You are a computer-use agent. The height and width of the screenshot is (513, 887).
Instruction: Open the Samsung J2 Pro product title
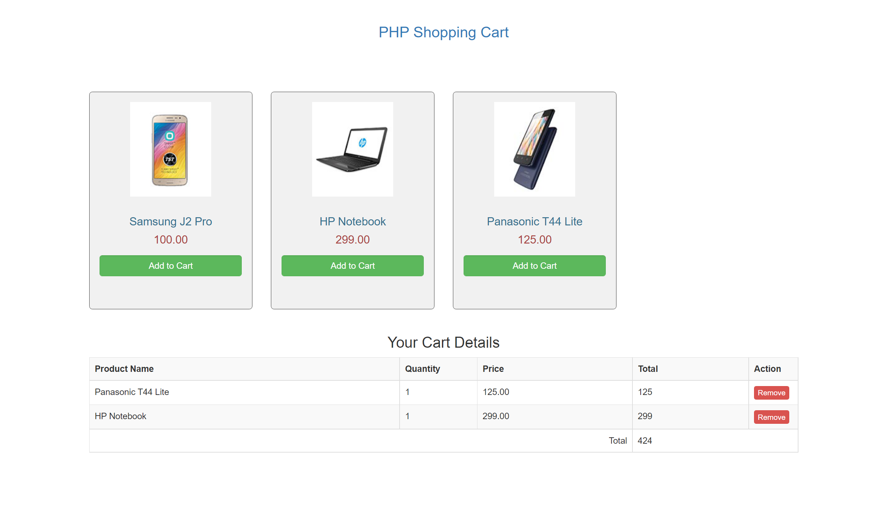pos(170,221)
